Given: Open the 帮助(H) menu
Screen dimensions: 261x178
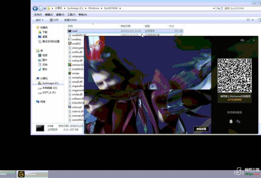Looking at the screenshot, I should tap(83, 14).
